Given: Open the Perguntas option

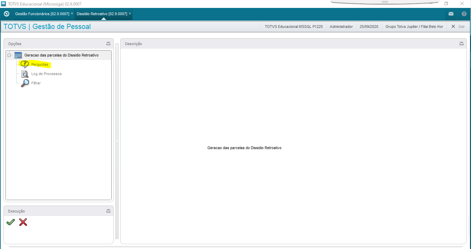Looking at the screenshot, I should tap(40, 64).
